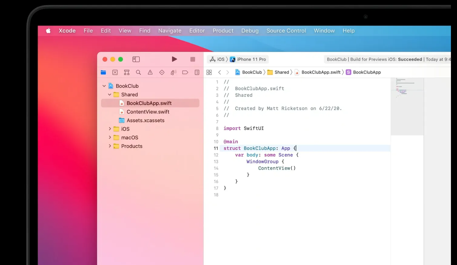Show the Source Control navigator
Screen dimensions: 457x265
click(115, 72)
